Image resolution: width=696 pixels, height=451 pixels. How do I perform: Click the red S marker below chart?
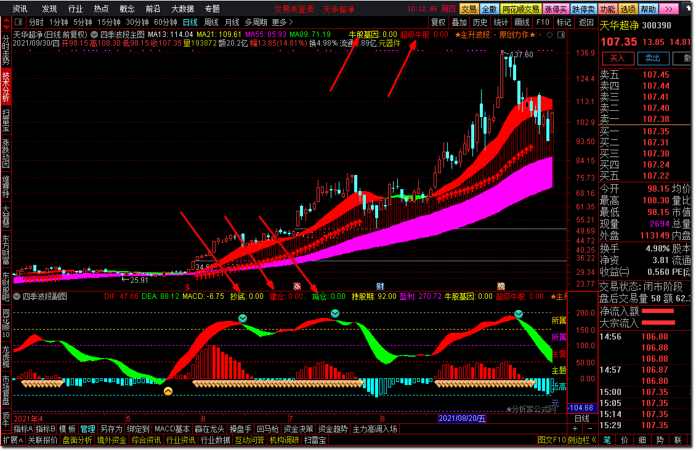[188, 286]
